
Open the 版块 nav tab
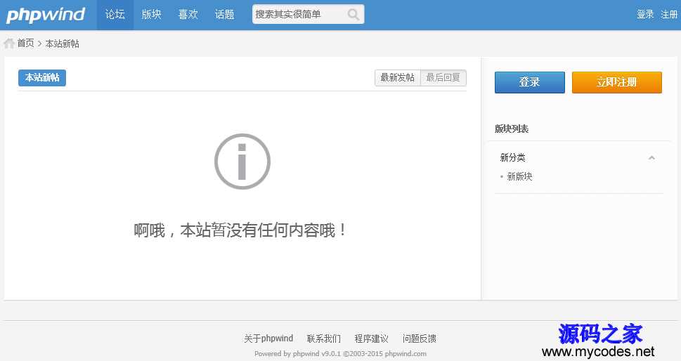tap(152, 15)
